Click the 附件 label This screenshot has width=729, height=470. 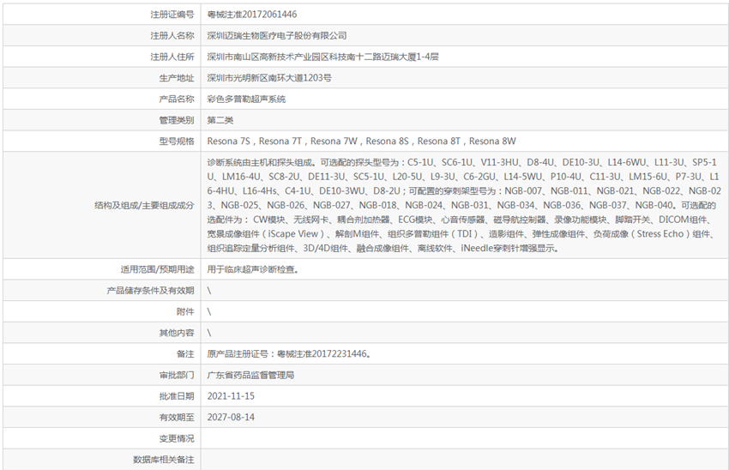pyautogui.click(x=185, y=312)
